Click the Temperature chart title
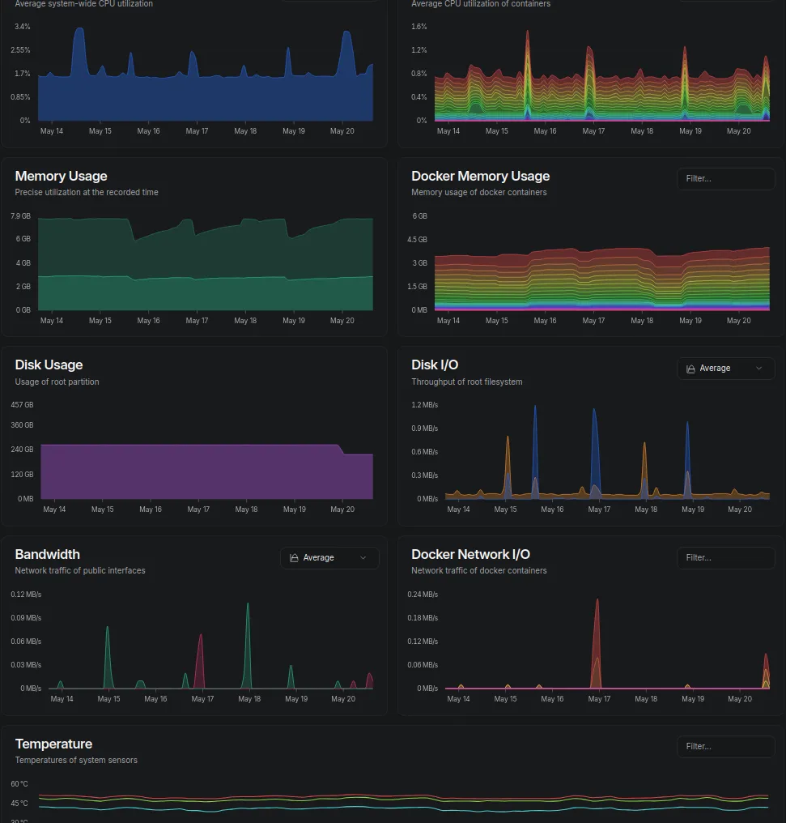This screenshot has height=823, width=786. (x=53, y=744)
